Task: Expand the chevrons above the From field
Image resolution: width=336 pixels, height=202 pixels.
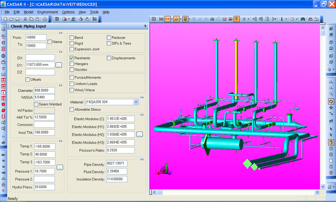Action: pos(60,33)
